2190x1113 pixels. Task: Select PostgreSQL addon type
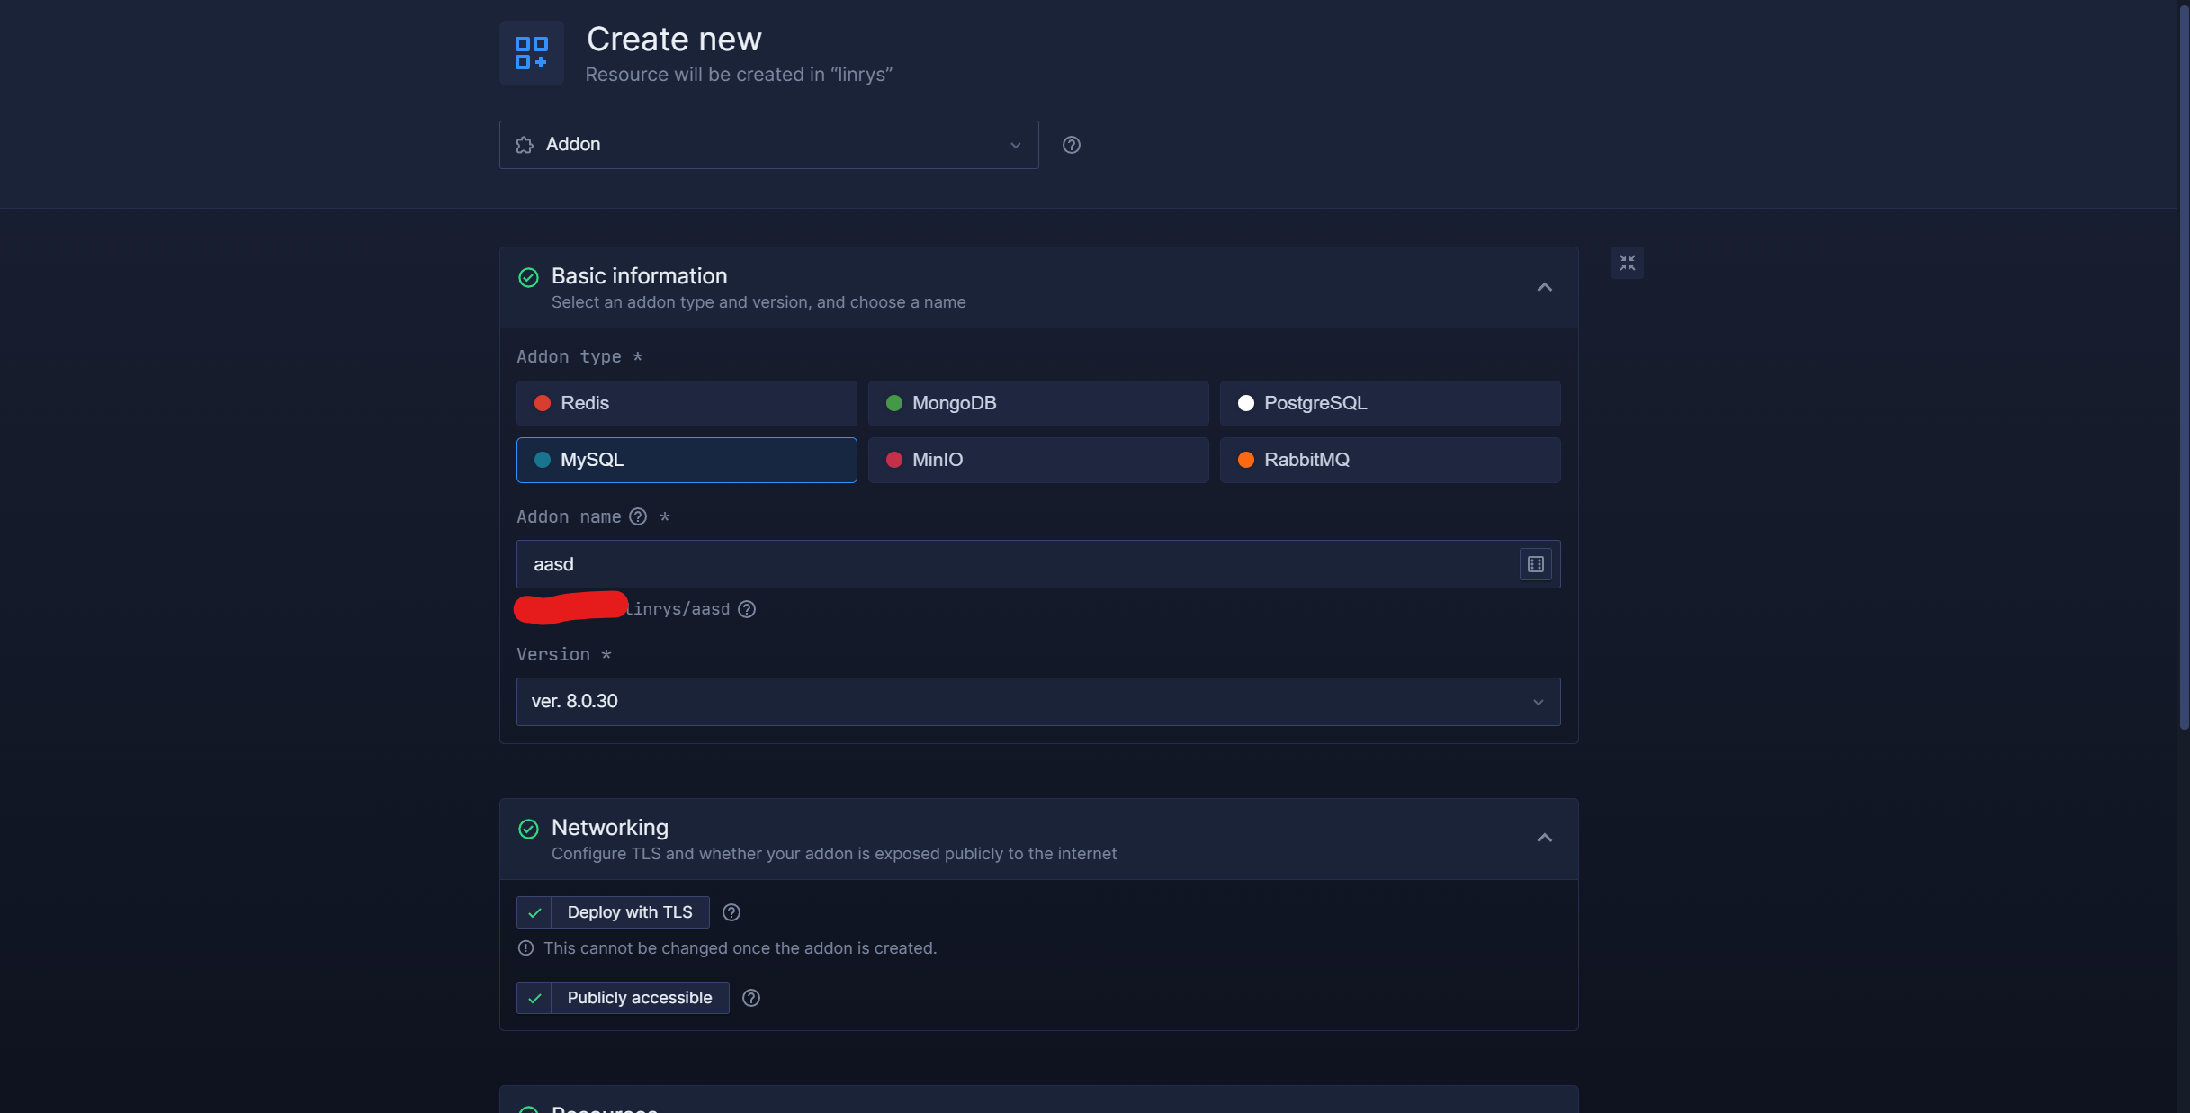point(1389,403)
